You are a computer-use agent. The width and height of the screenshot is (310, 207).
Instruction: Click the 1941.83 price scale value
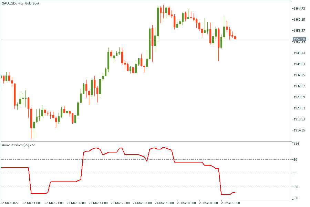tap(299, 64)
